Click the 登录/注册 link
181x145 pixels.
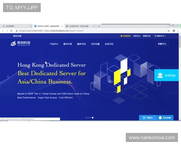[17, 36]
